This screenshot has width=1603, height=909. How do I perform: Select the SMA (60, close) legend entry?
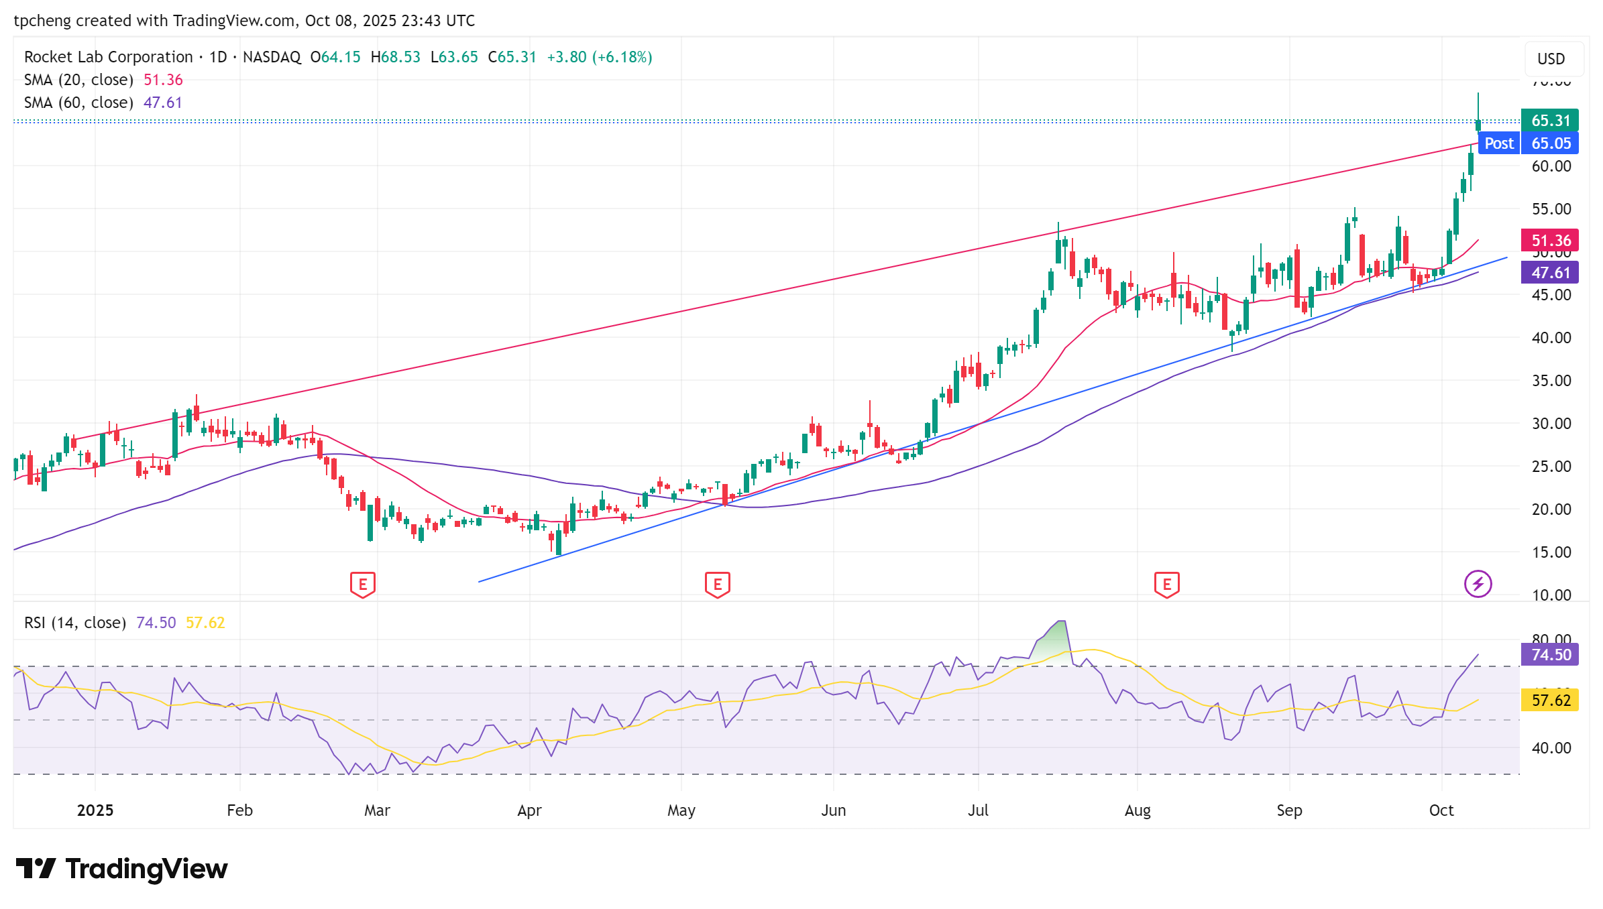[x=78, y=103]
